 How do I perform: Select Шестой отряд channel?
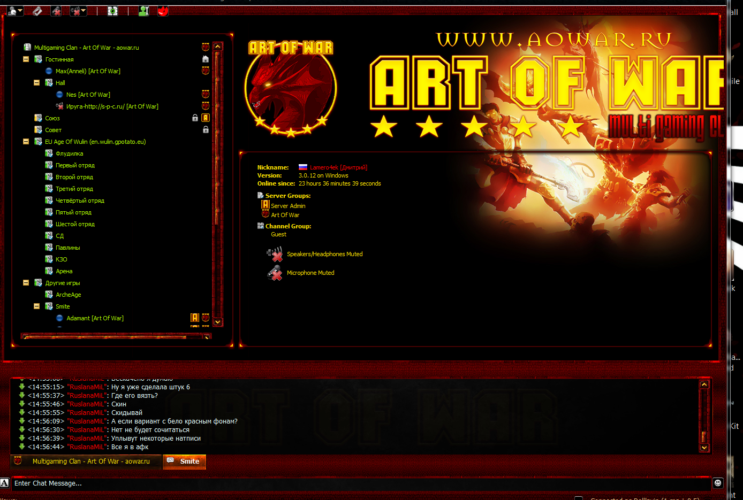[x=75, y=224]
